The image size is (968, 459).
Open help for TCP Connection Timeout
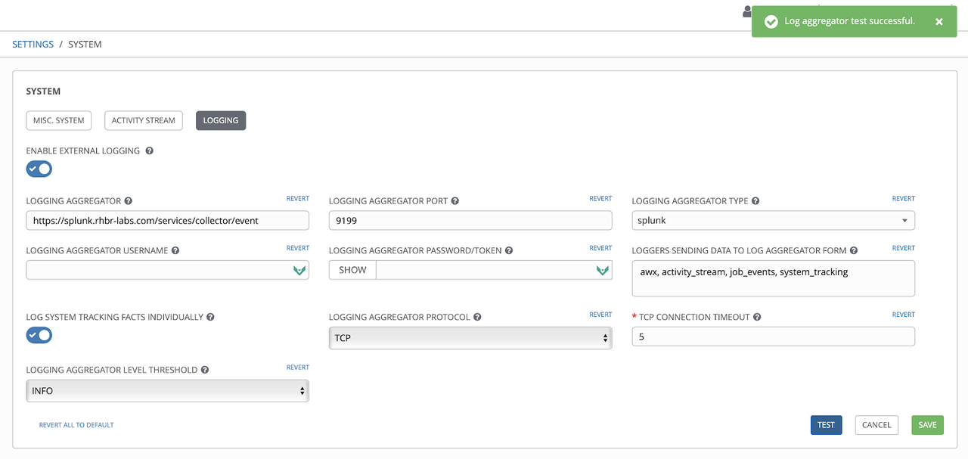757,316
